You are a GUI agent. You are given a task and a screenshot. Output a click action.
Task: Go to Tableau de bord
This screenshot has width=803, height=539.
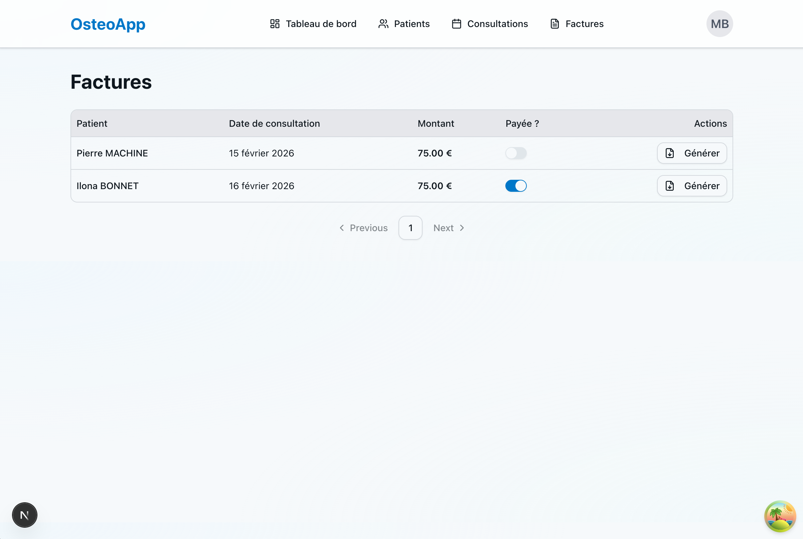(321, 24)
